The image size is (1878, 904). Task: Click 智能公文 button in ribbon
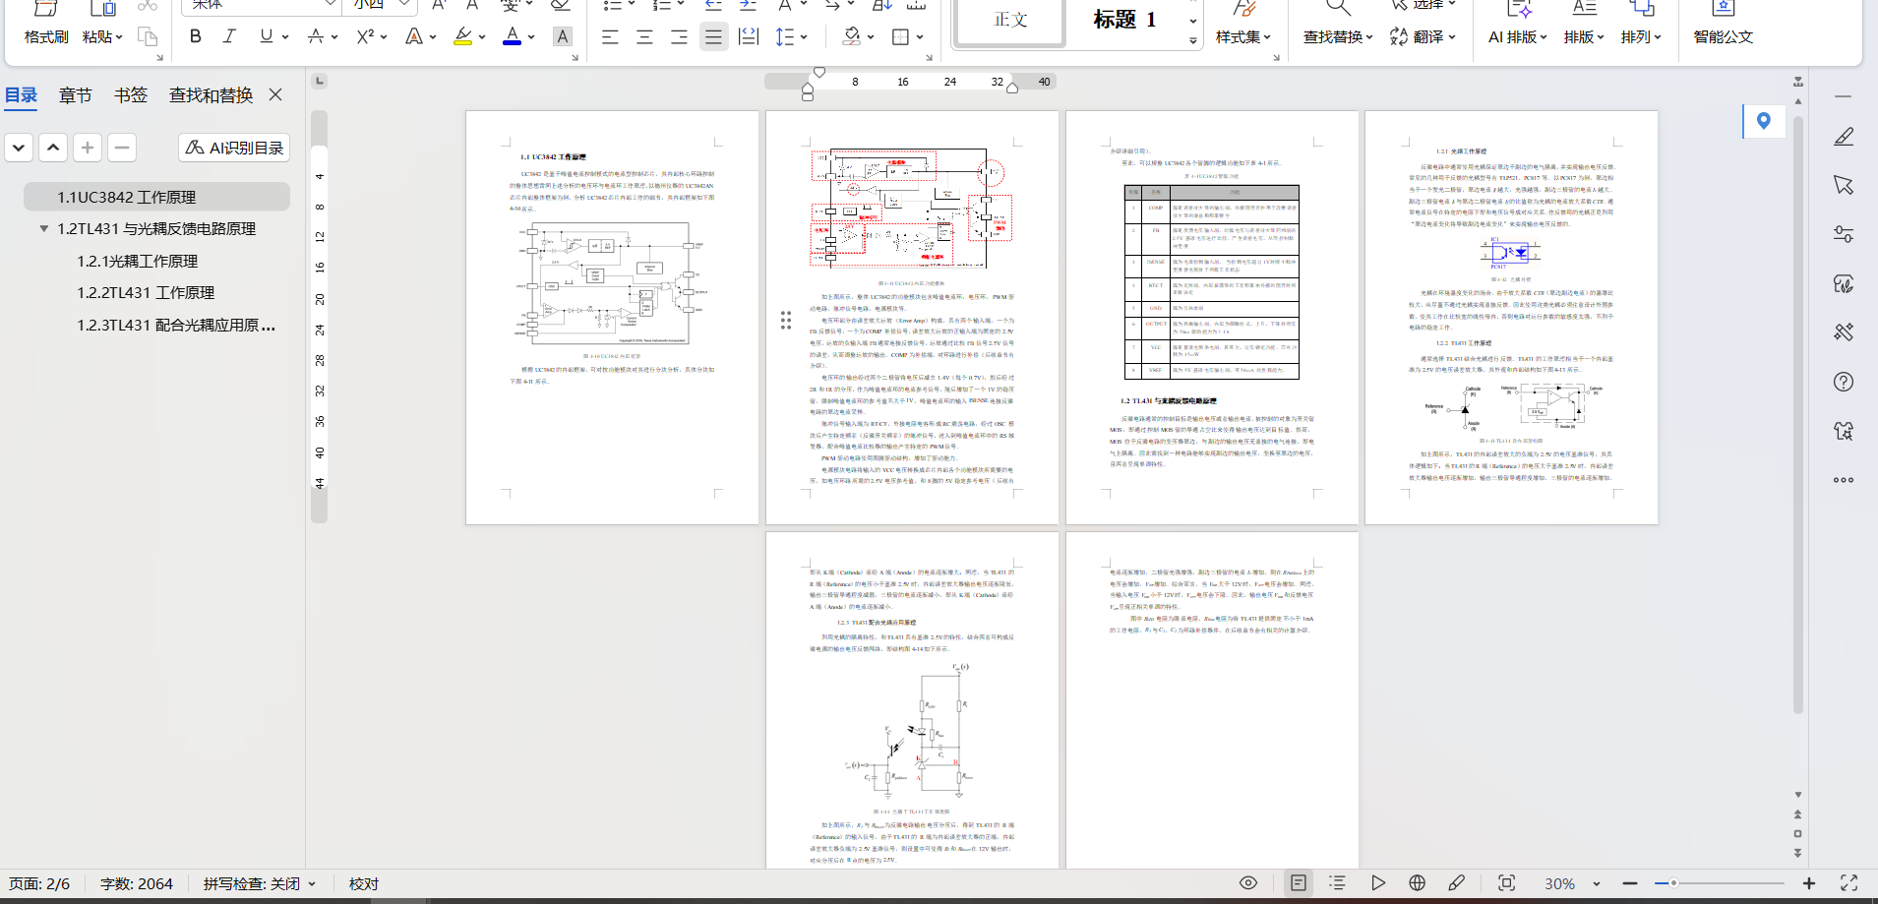pyautogui.click(x=1723, y=36)
